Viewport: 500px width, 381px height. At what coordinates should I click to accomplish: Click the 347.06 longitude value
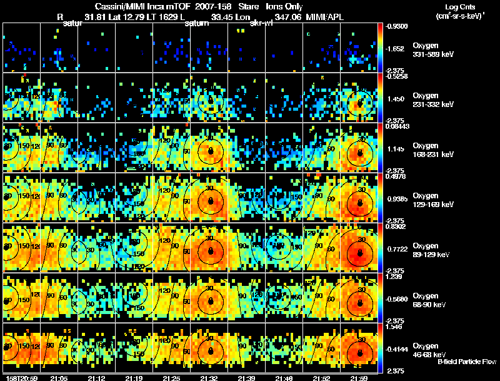tap(288, 17)
